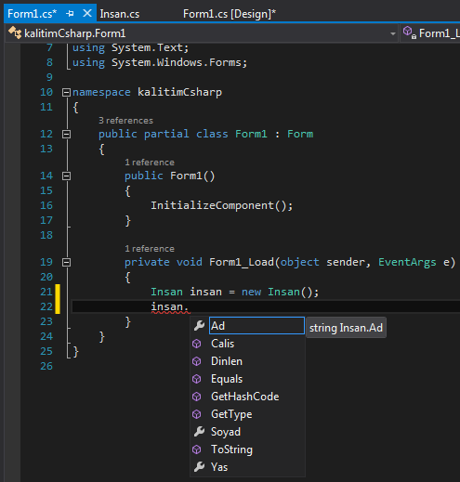Screen dimensions: 460x482
Task: Click the wrench icon next to Soyad
Action: point(199,432)
